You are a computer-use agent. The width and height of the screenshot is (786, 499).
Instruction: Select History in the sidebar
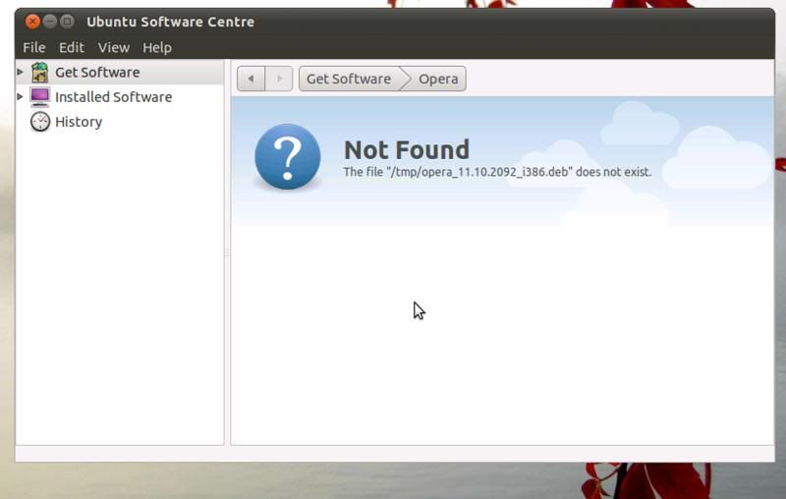[120, 122]
